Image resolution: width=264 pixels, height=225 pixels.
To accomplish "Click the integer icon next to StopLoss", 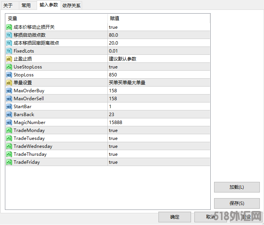I will click(x=9, y=75).
